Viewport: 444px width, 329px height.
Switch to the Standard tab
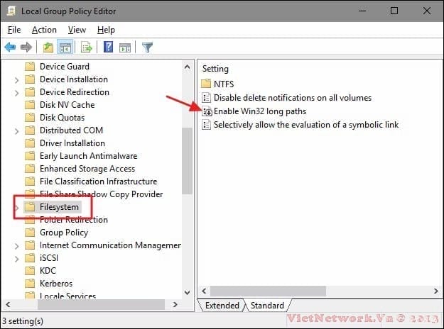(x=267, y=306)
